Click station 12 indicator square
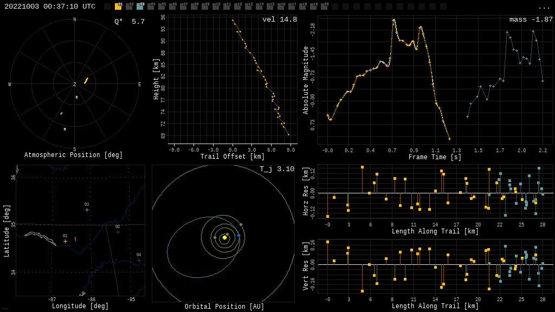This screenshot has width=555, height=312. (237, 6)
